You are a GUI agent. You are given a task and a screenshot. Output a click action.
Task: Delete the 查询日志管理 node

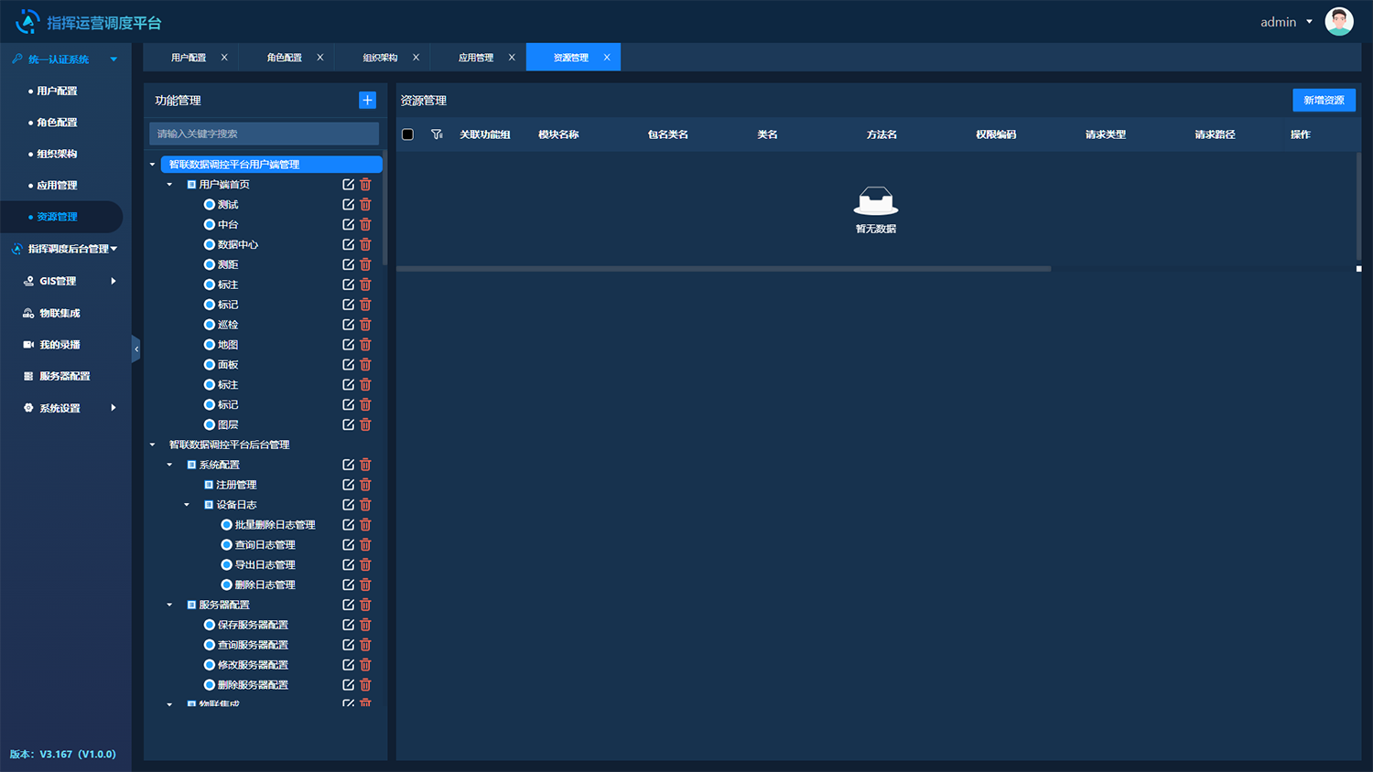[x=365, y=545]
